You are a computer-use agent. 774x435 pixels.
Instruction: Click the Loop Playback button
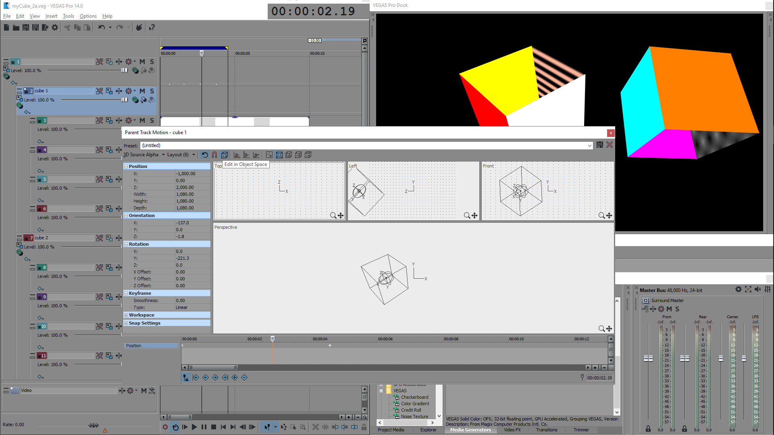(175, 427)
